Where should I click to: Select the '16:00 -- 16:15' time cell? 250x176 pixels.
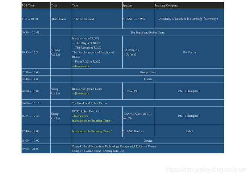(x=36, y=103)
